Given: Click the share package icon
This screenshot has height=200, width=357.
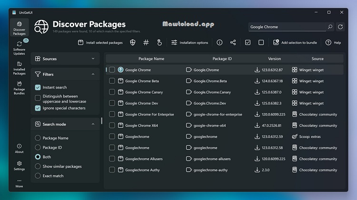Looking at the screenshot, I should [233, 42].
